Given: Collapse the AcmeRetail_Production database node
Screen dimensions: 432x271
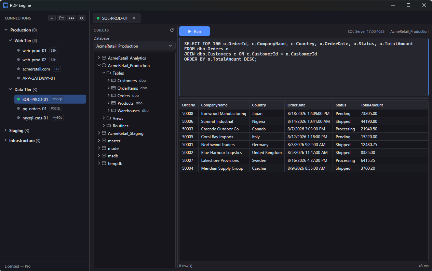Looking at the screenshot, I should [x=99, y=65].
